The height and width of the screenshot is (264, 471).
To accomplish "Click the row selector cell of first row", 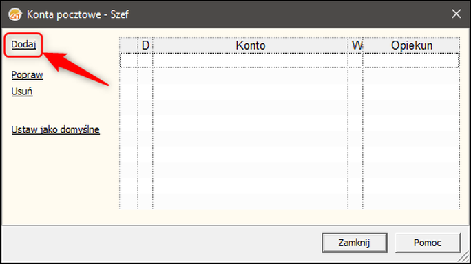I will tap(129, 60).
